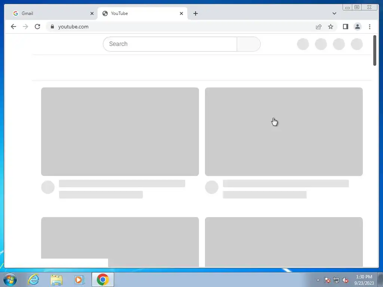Open the clock showing 1:30 PM
The width and height of the screenshot is (383, 287).
pyautogui.click(x=364, y=280)
